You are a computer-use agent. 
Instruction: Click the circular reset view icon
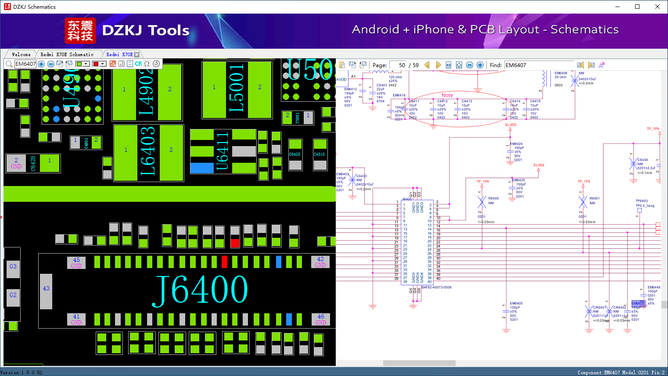click(x=156, y=64)
